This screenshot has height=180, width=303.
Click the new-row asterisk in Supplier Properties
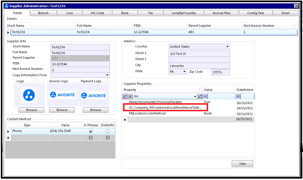point(125,120)
